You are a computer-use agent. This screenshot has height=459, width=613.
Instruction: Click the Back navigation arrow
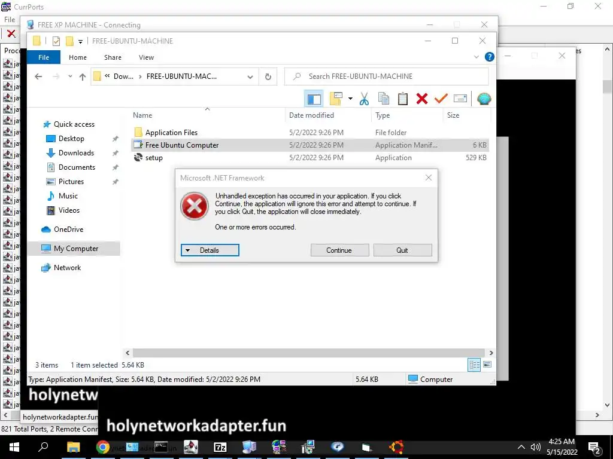pyautogui.click(x=38, y=76)
